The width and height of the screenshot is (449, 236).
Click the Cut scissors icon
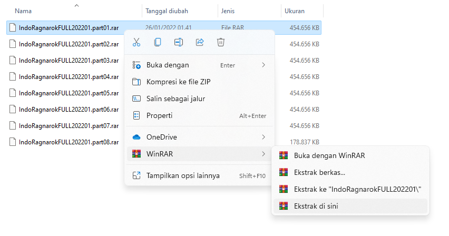point(136,42)
